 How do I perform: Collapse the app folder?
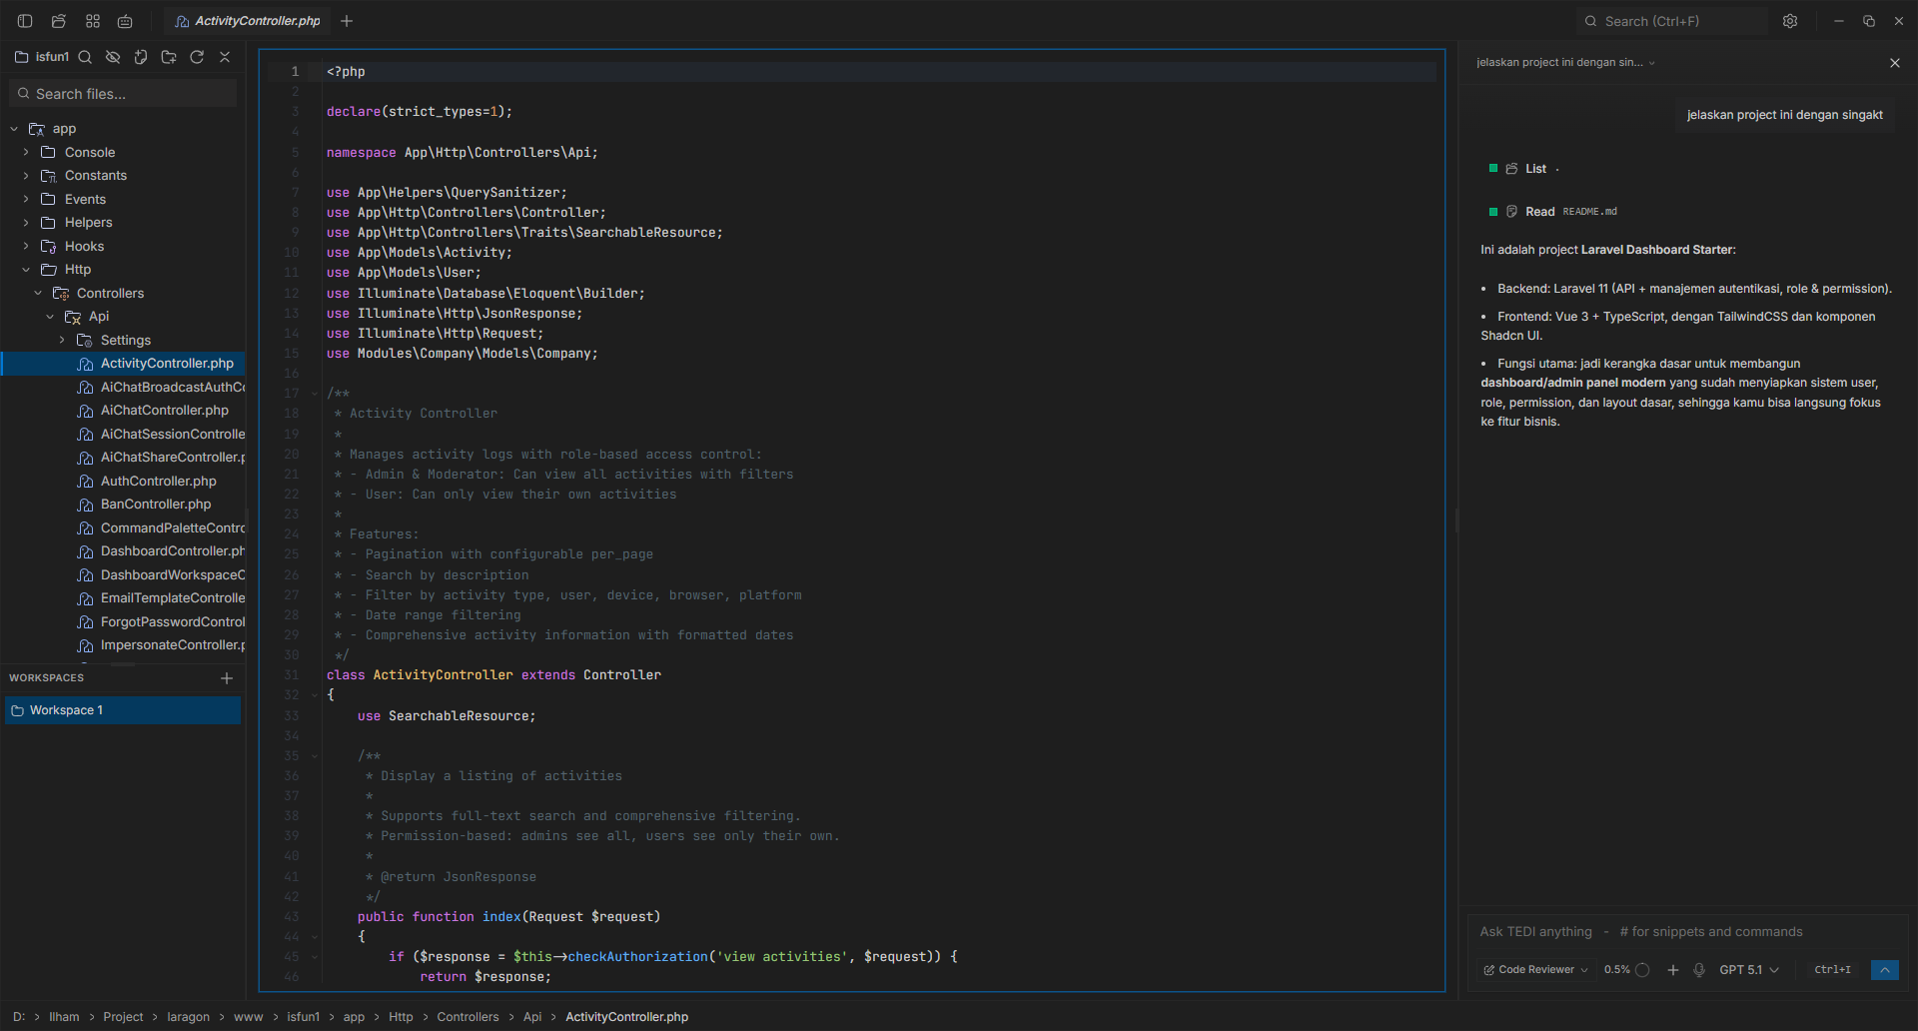[14, 129]
